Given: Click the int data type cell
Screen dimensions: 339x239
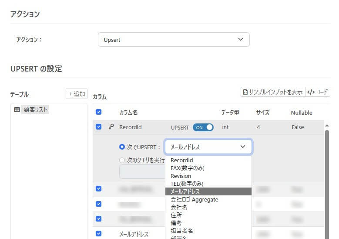Looking at the screenshot, I should (225, 127).
